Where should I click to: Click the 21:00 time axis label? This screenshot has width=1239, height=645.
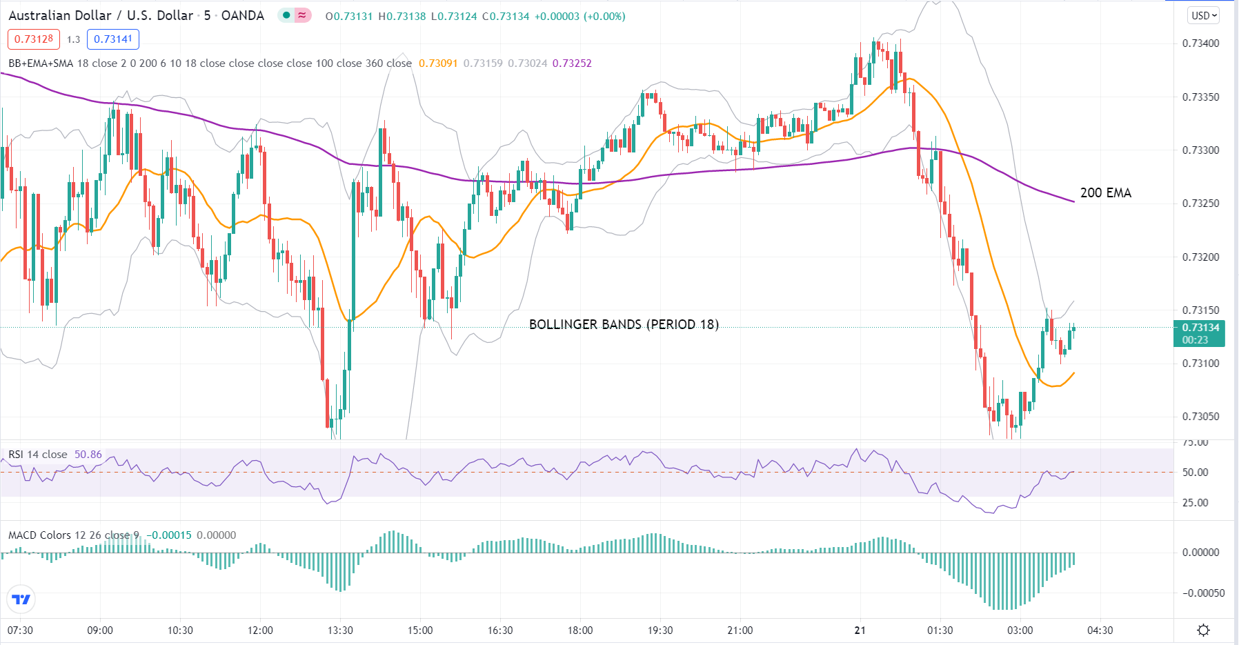point(740,631)
